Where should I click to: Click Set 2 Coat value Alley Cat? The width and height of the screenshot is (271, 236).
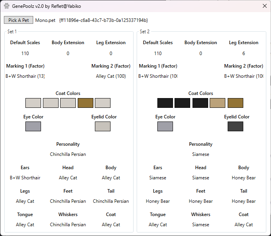coord(244,225)
